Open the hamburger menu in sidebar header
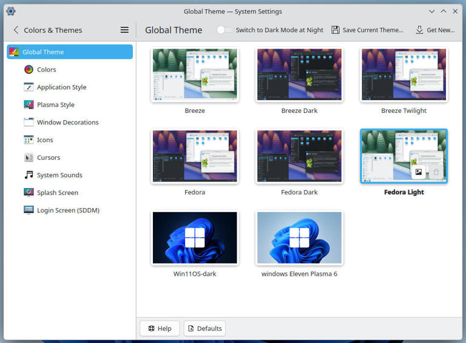This screenshot has height=343, width=466. [x=124, y=30]
